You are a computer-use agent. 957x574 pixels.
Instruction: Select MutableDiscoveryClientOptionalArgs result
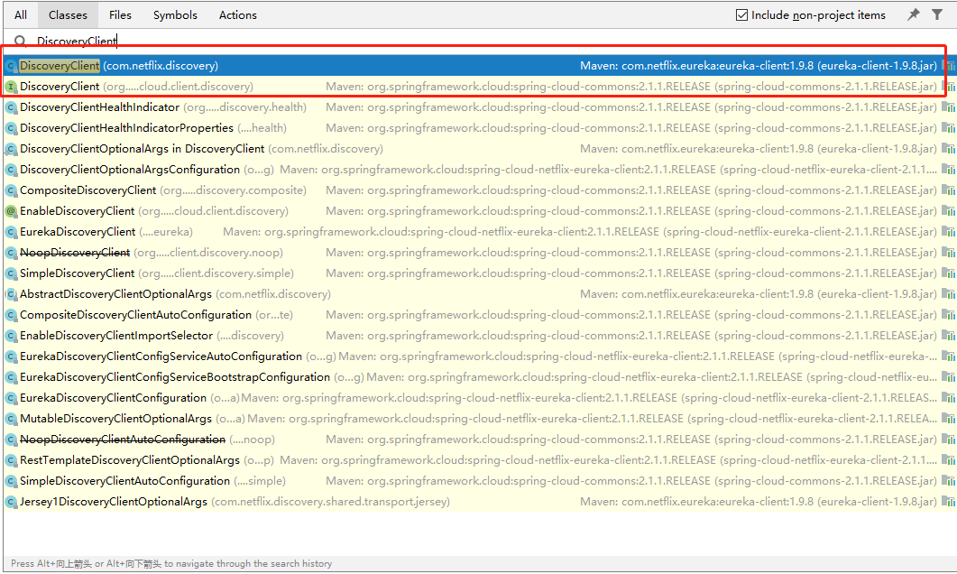click(x=479, y=418)
